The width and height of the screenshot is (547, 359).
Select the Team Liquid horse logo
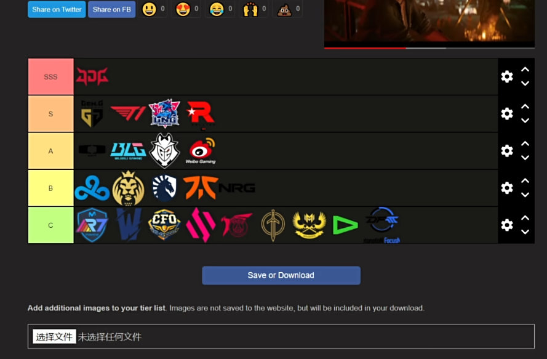(164, 188)
